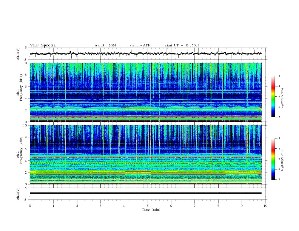The image size is (299, 231).
Task: Click the 'station=ATH' label
Action: [x=140, y=45]
